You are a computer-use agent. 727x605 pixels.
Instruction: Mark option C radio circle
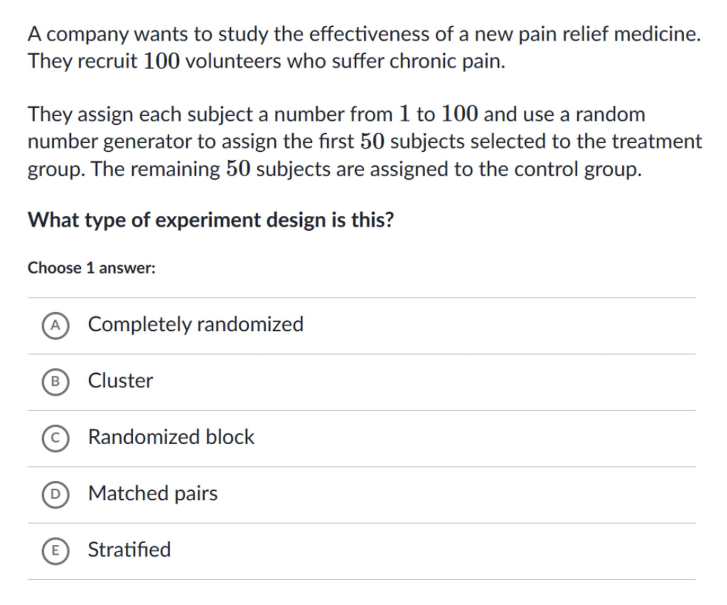(55, 438)
